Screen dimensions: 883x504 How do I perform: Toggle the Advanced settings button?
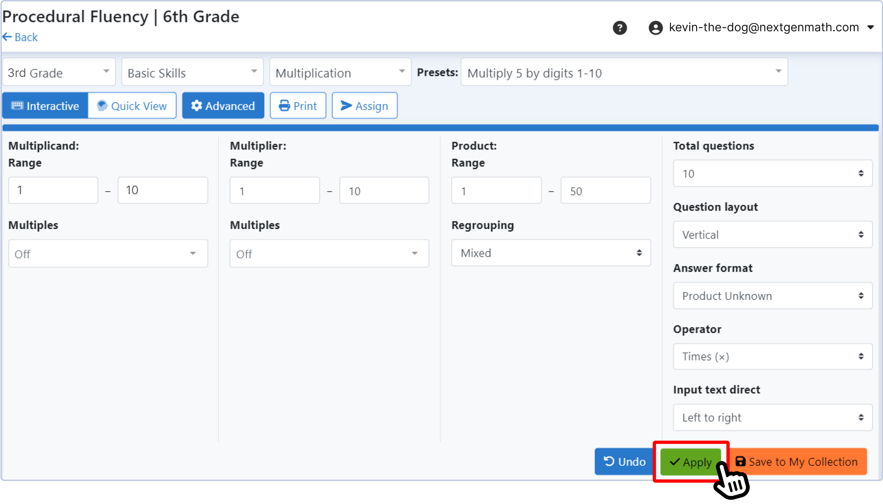(223, 106)
